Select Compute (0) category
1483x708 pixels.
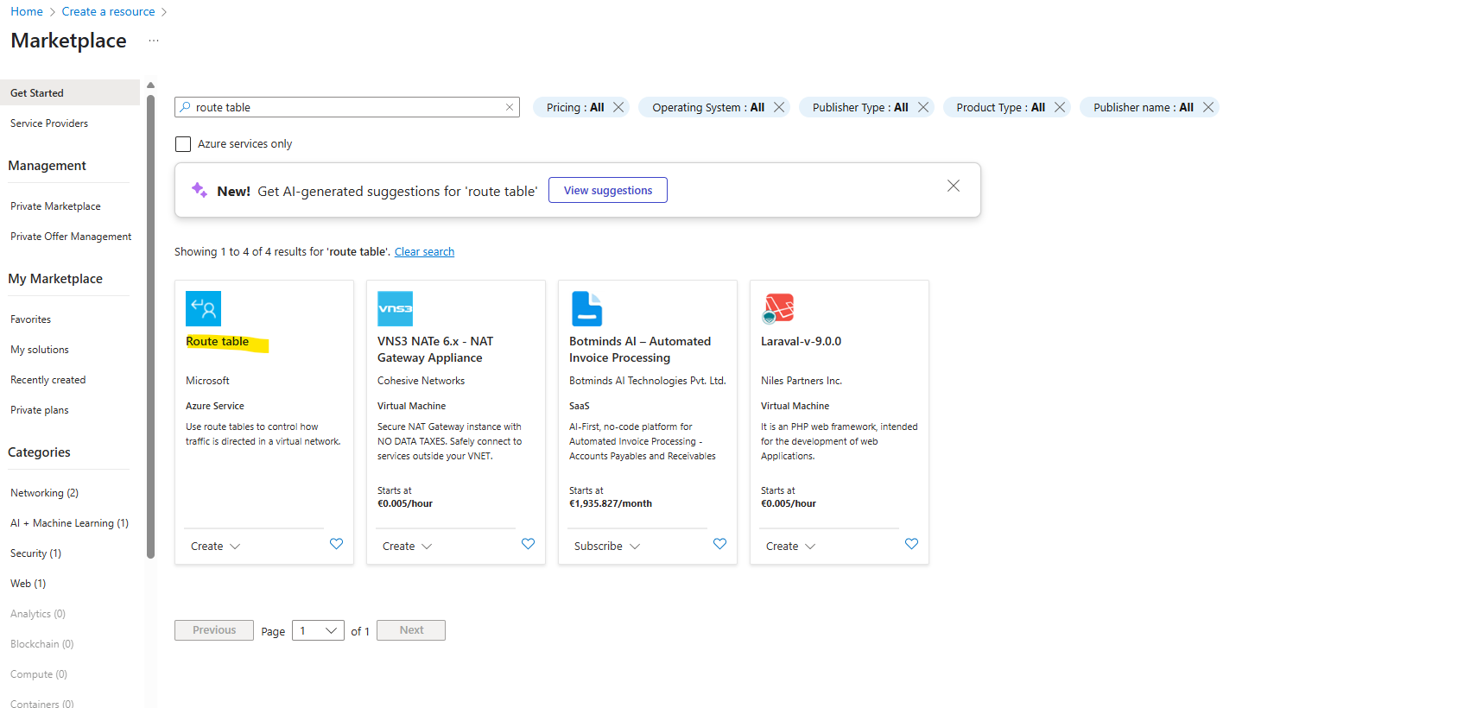point(39,674)
